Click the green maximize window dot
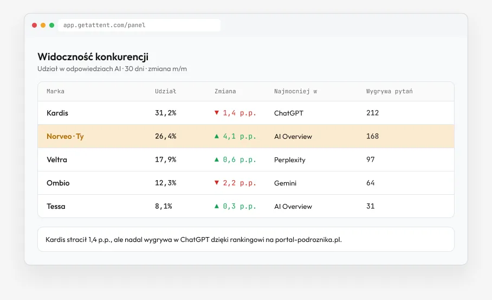 click(52, 25)
